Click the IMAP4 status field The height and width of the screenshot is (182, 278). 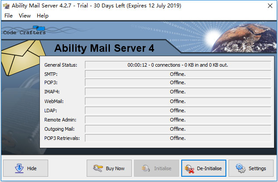pyautogui.click(x=178, y=92)
